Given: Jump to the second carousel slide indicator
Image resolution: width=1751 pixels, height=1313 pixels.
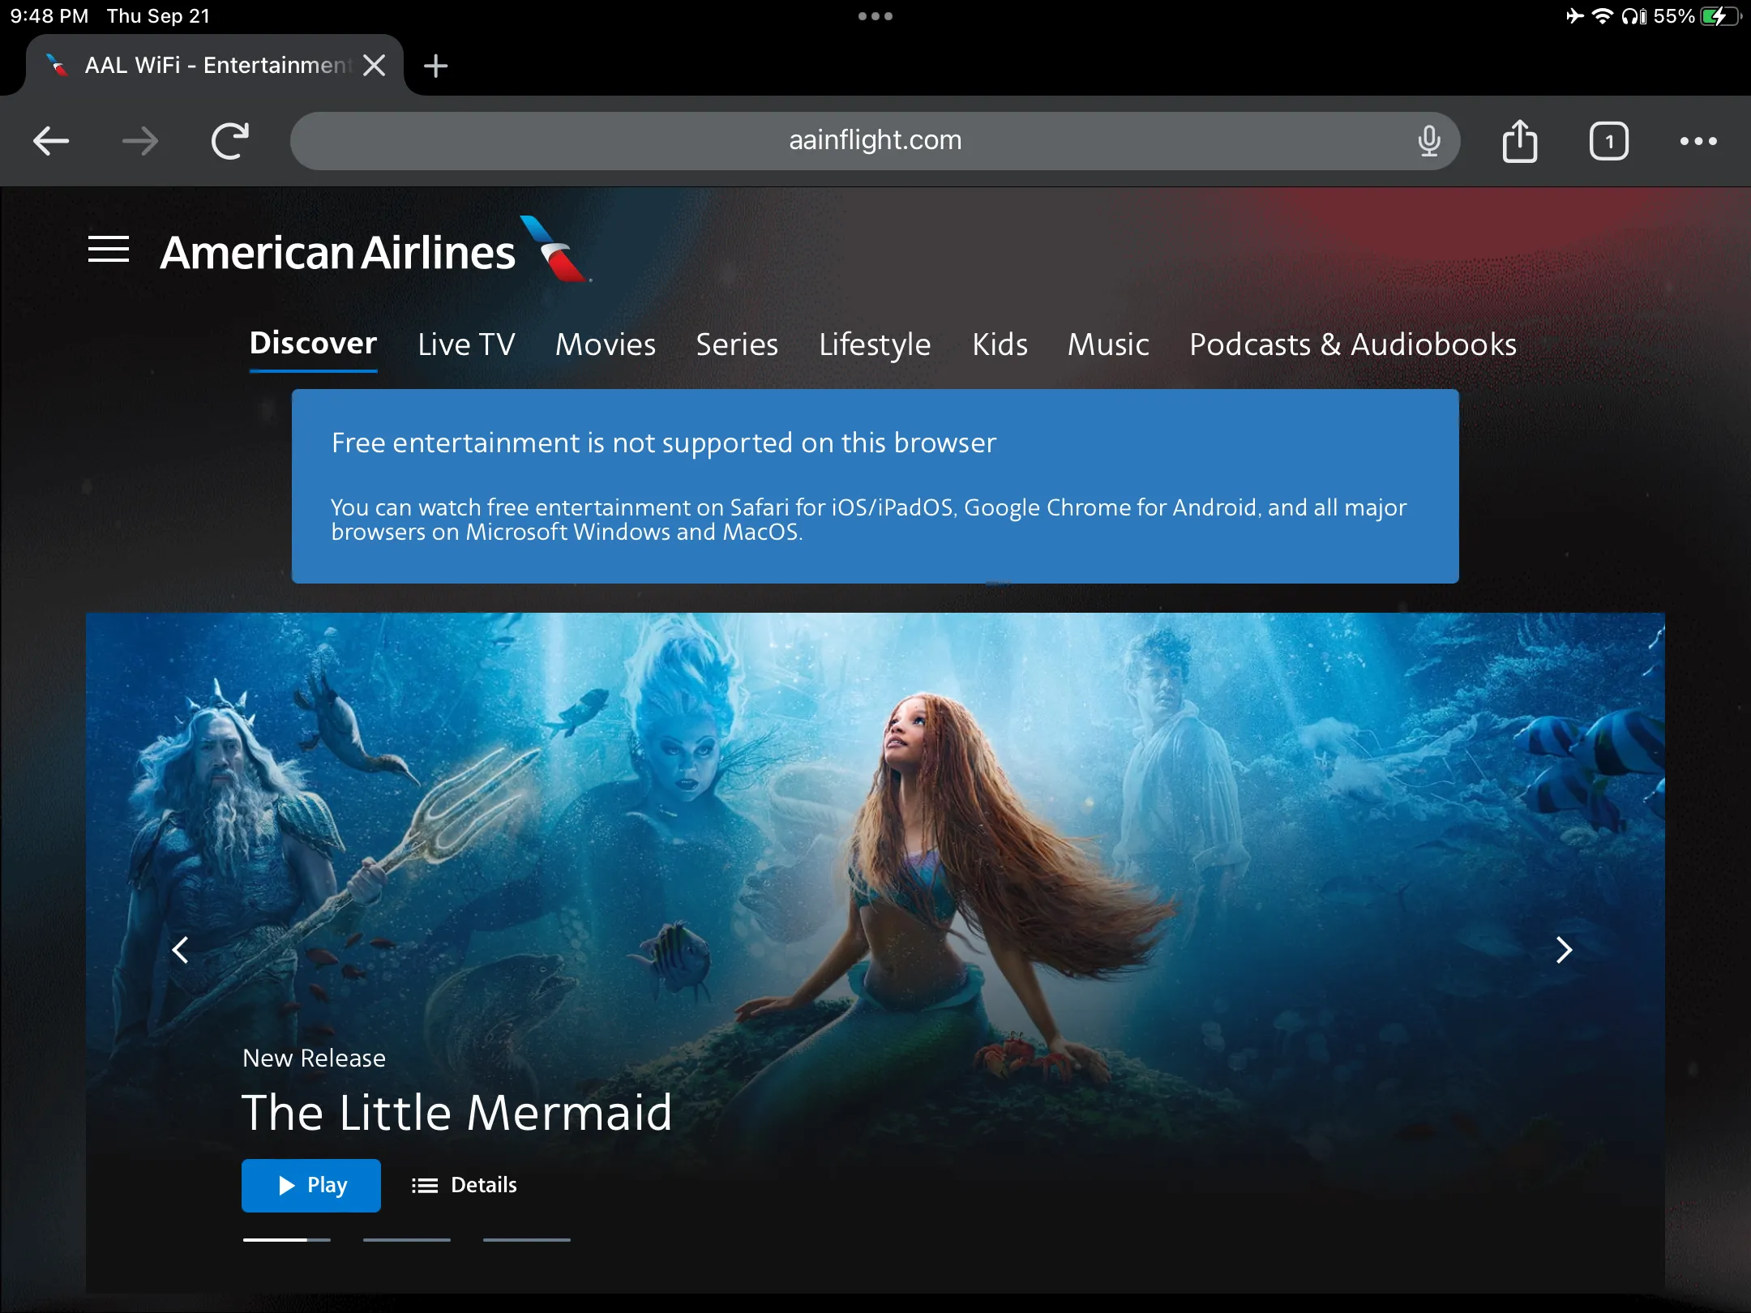Looking at the screenshot, I should coord(407,1239).
